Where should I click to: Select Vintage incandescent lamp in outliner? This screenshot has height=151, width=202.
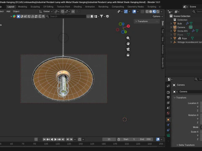tap(189, 42)
